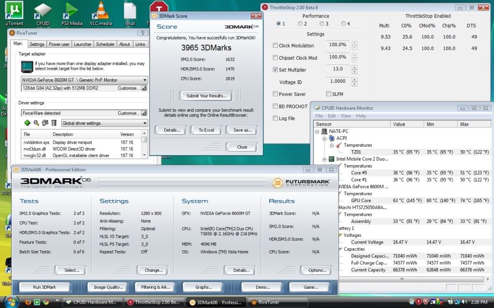Switch to RivaTuner Settings tab
494x308 pixels.
tap(37, 44)
